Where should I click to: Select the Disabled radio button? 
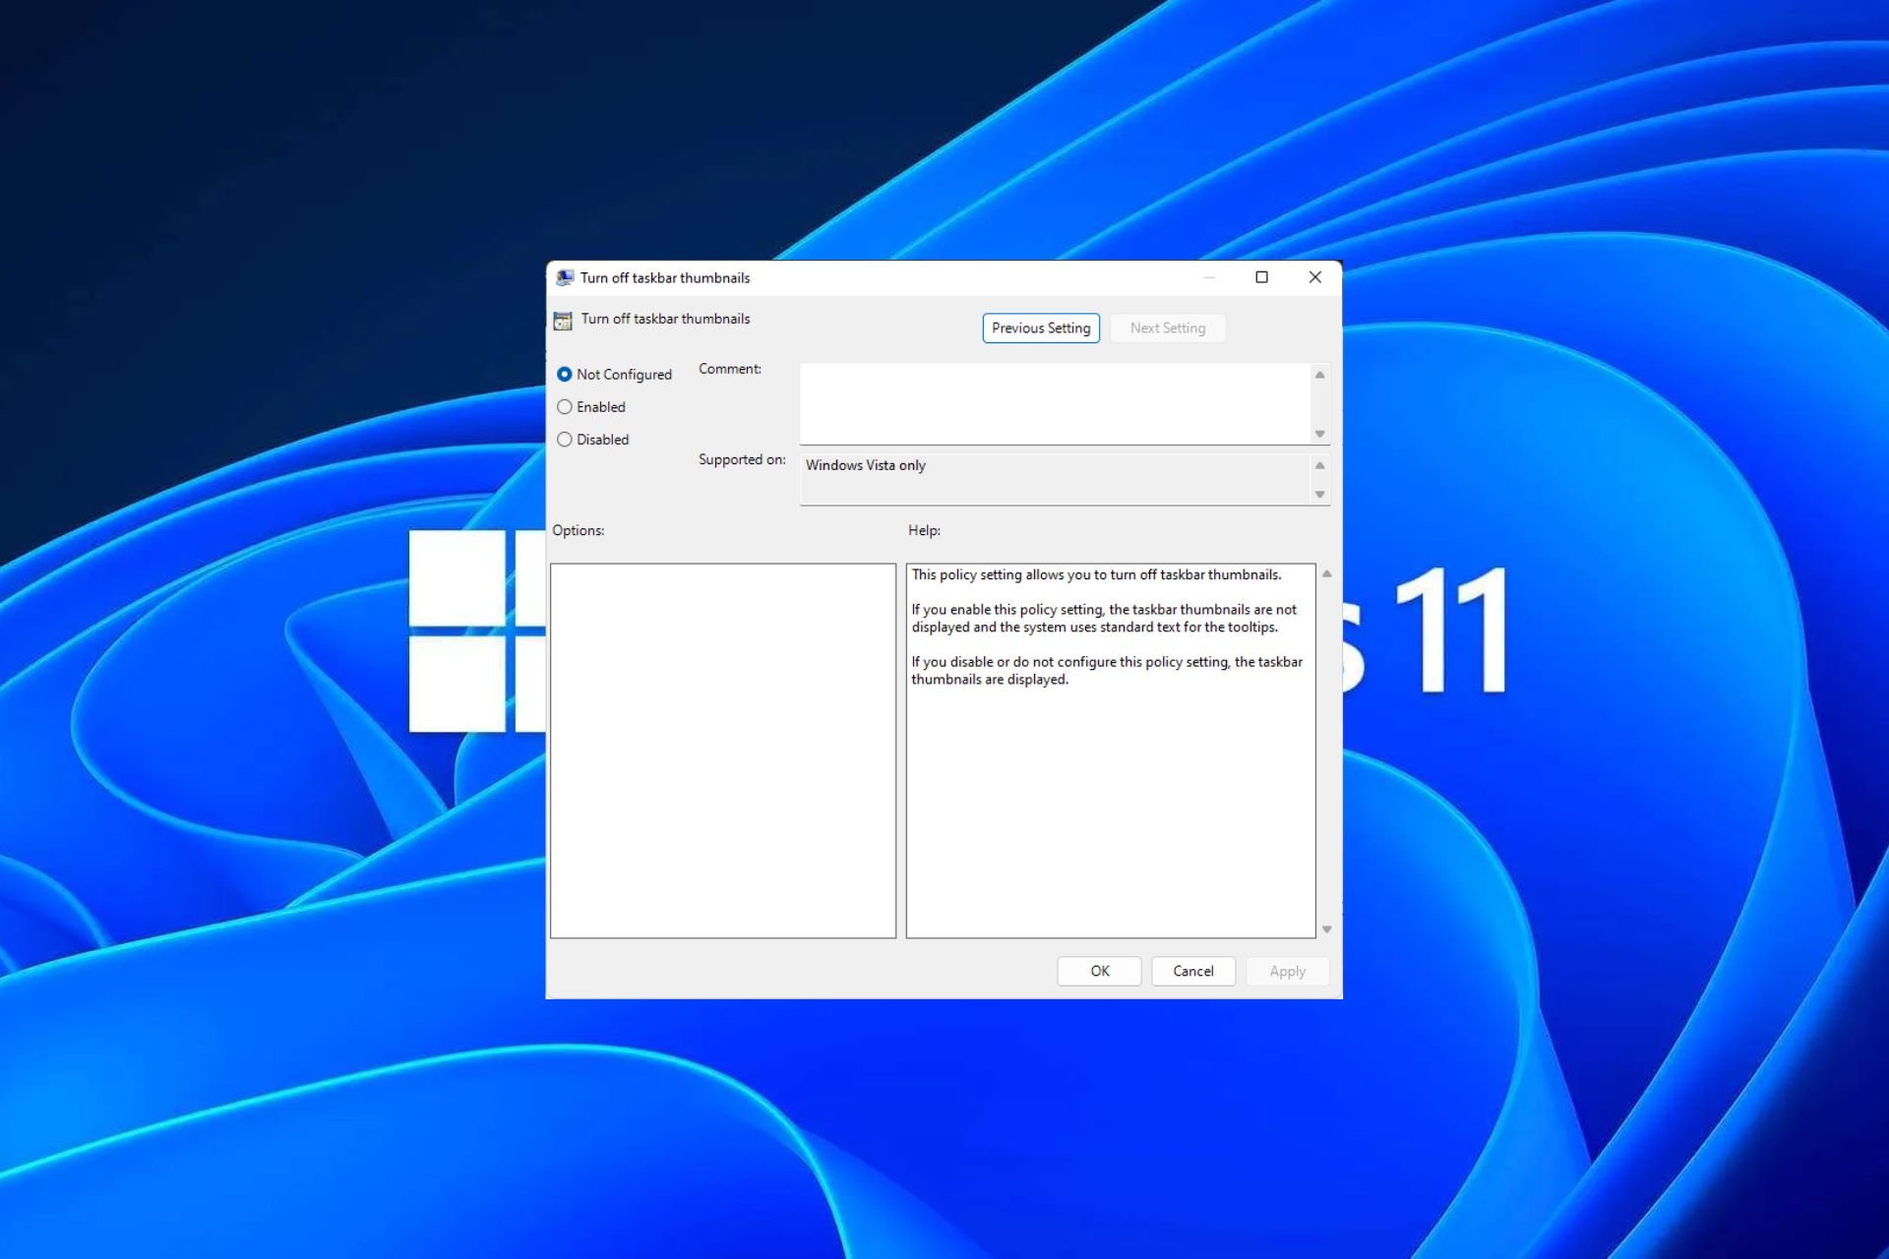click(x=567, y=439)
